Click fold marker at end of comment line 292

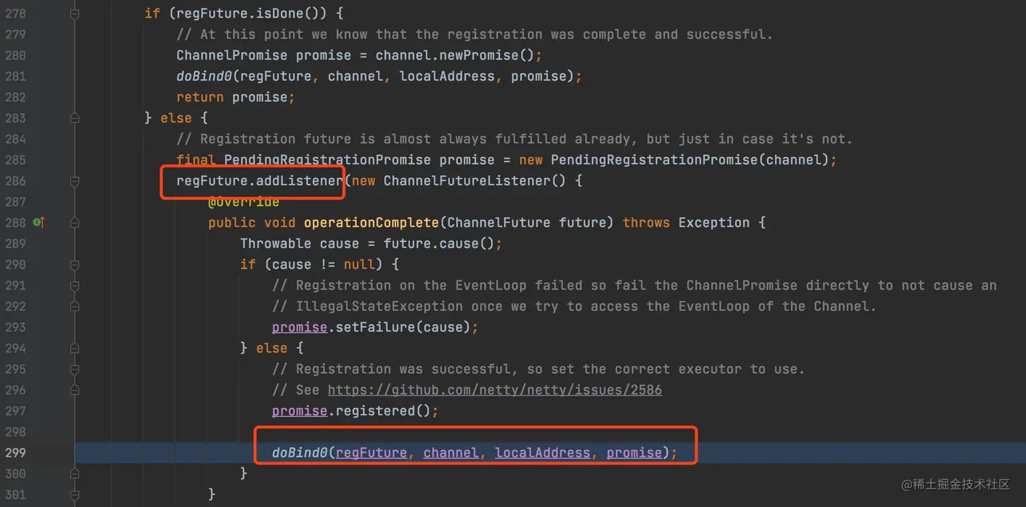click(75, 307)
